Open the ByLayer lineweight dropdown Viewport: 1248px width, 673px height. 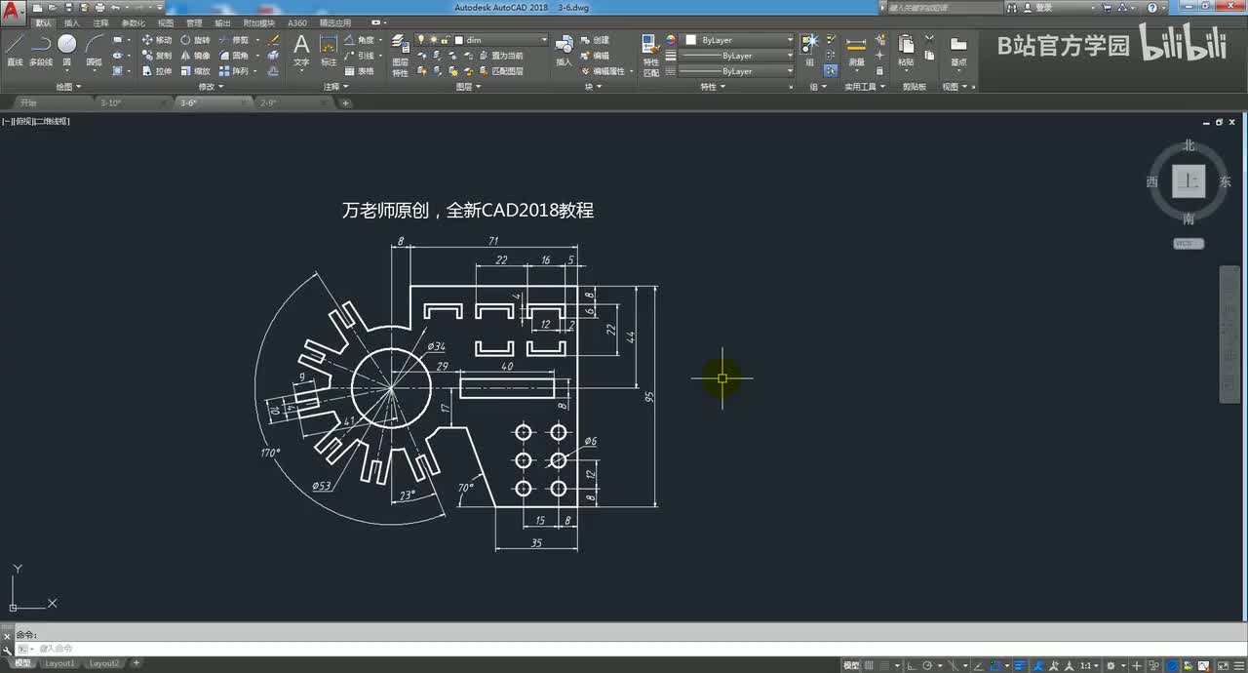[x=738, y=56]
